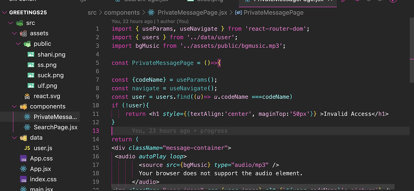The width and height of the screenshot is (414, 191).
Task: Open components via the breadcrumb link
Action: click(122, 12)
